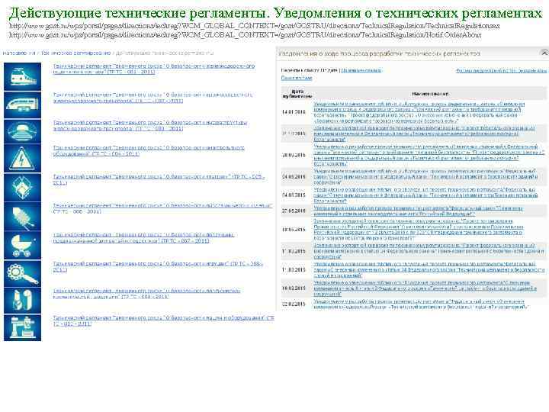Open the notification dated 12.02.2015

[420, 304]
